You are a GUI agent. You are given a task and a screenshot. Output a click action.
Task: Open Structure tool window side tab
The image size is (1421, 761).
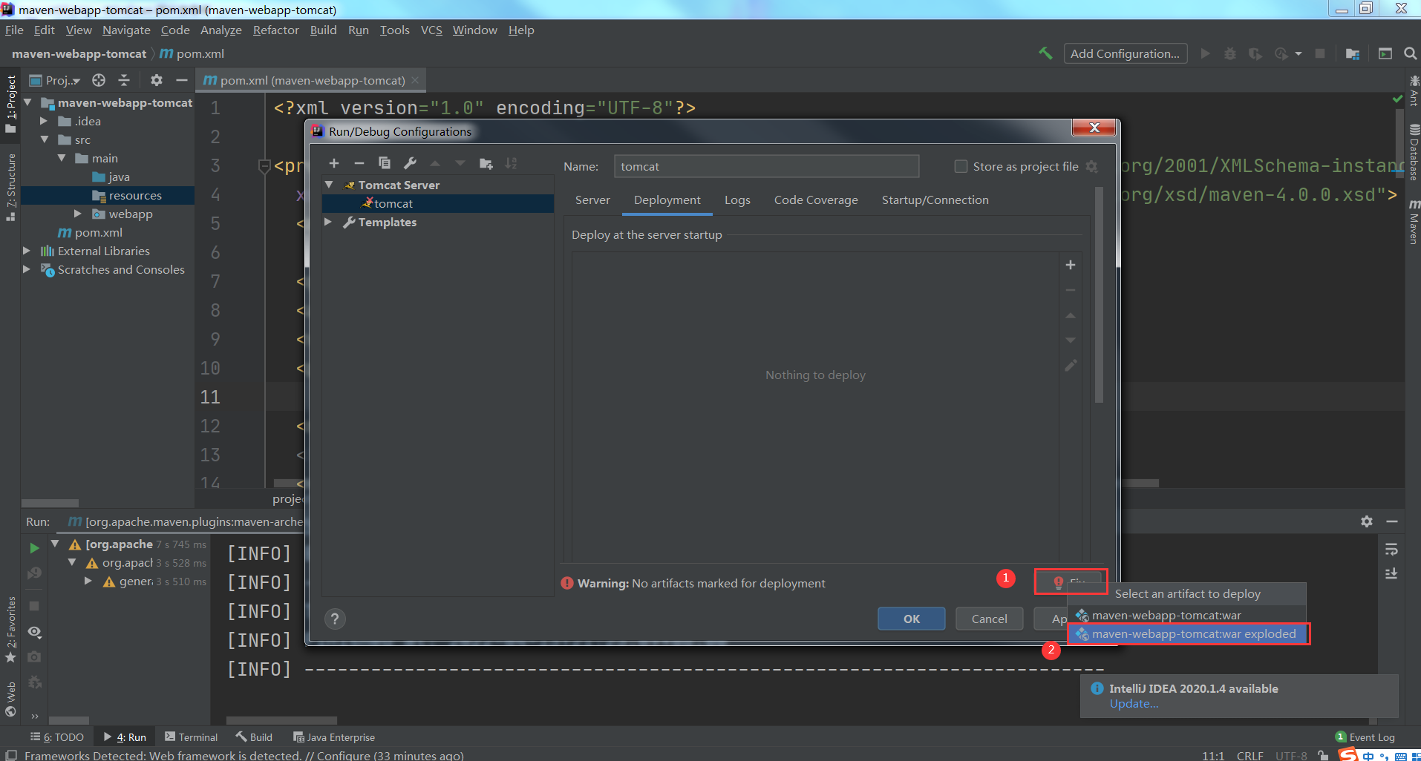[10, 186]
